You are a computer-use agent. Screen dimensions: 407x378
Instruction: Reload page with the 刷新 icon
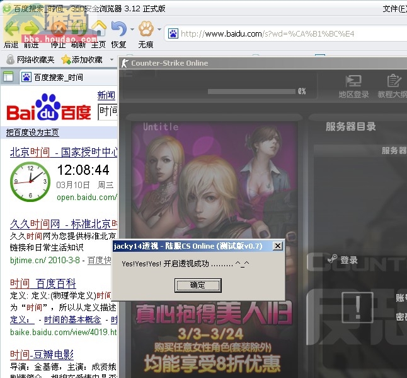click(78, 28)
